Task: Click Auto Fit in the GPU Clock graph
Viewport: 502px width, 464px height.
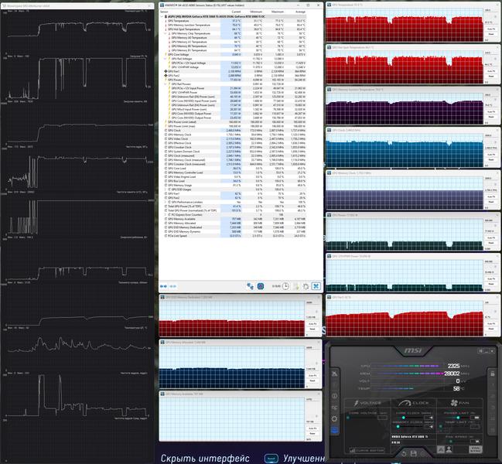Action: pos(491,155)
